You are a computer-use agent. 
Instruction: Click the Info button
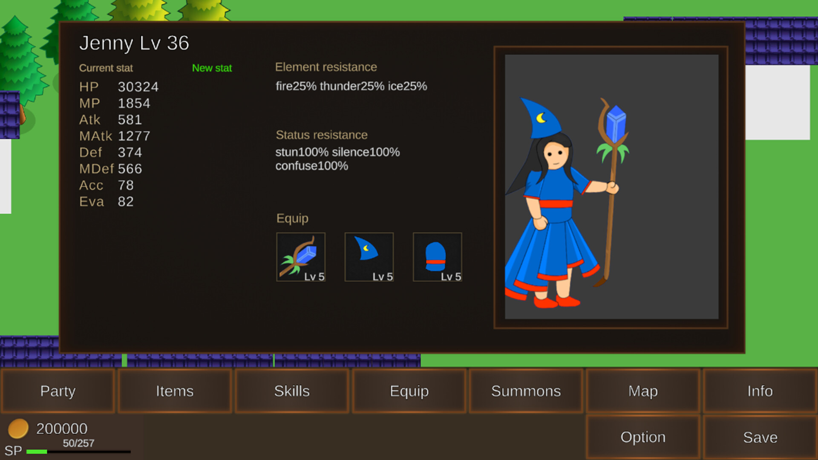760,391
